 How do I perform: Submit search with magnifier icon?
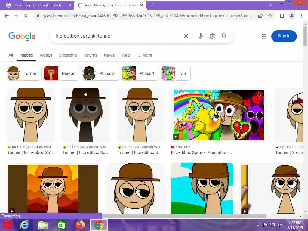(224, 36)
